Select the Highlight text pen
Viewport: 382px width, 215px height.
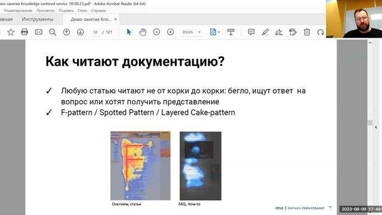pos(265,32)
